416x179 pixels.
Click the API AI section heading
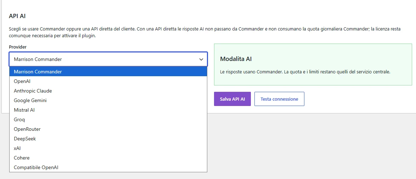click(x=17, y=16)
